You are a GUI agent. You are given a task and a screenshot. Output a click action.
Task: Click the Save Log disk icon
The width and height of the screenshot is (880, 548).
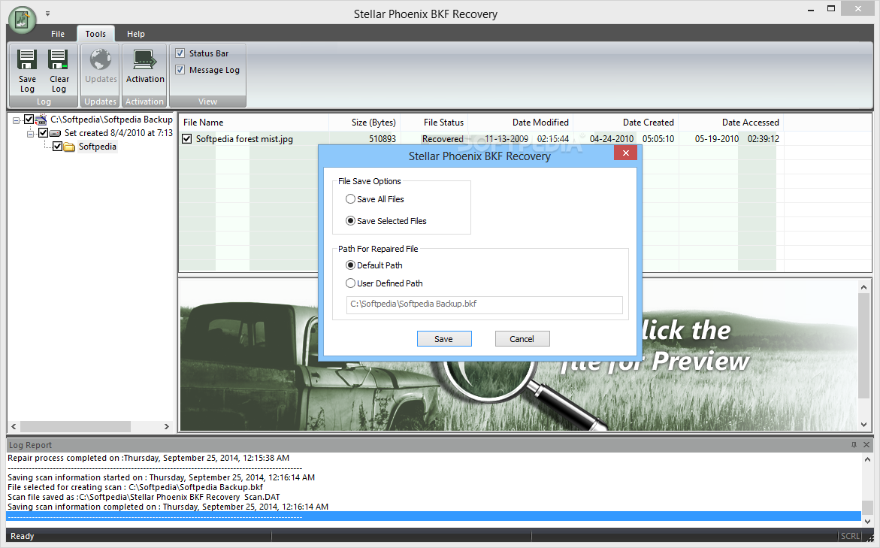pos(27,59)
